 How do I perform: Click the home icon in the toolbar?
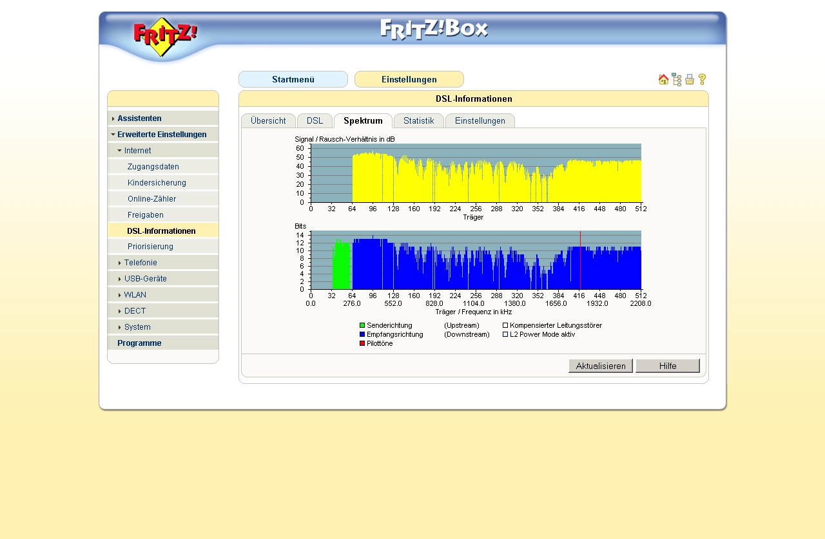pos(663,79)
